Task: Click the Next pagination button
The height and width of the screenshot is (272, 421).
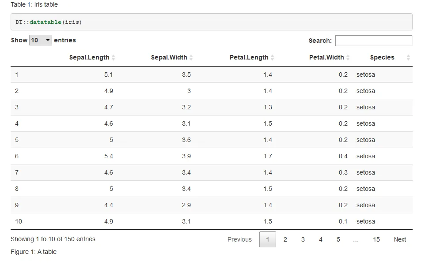Action: [400, 239]
